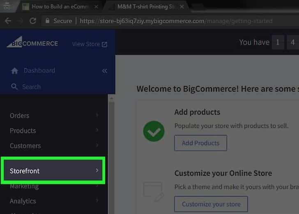299x214 pixels.
Task: Expand the Storefront menu chevron
Action: click(x=97, y=170)
